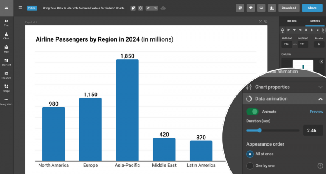This screenshot has height=174, width=326.
Task: Click the blue Share button
Action: tap(312, 8)
